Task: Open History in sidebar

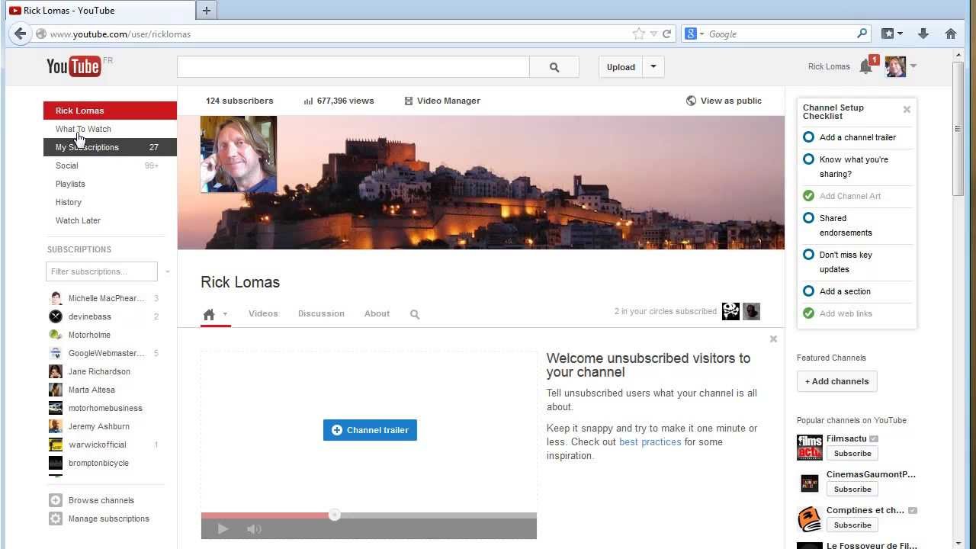Action: 110,202
